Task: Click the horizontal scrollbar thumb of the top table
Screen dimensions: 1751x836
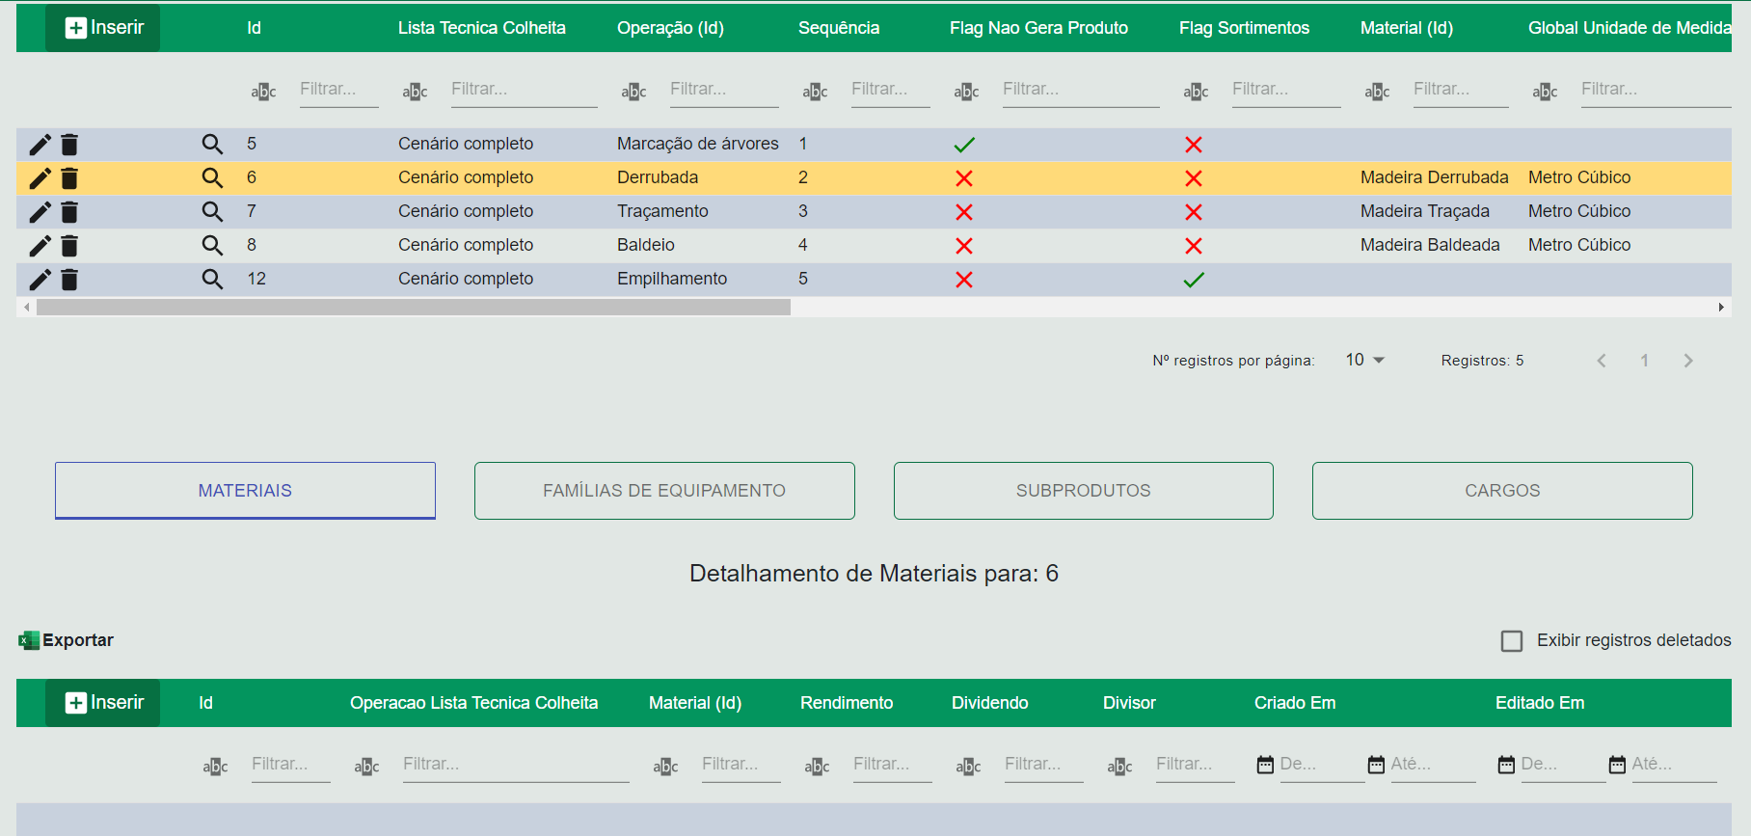Action: (413, 308)
